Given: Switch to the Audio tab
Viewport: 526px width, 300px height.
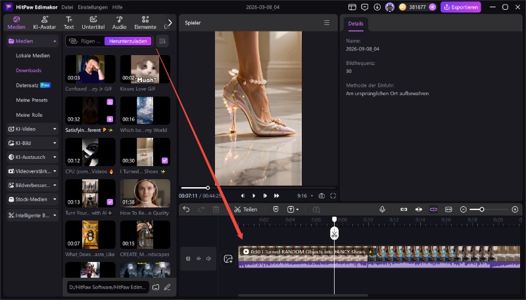Looking at the screenshot, I should click(119, 23).
